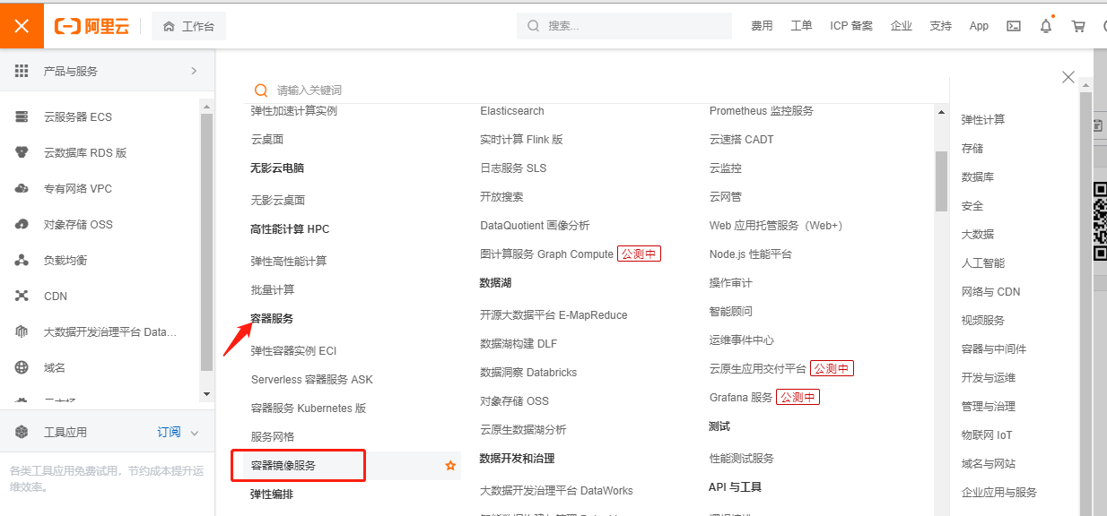Viewport: 1107px width, 516px height.
Task: Expand the 工具应用 dropdown chevron
Action: 195,433
